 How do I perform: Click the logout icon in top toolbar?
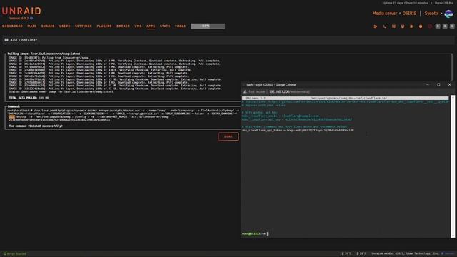click(376, 26)
